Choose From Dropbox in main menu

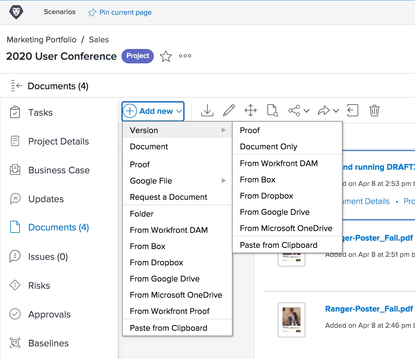(177, 263)
